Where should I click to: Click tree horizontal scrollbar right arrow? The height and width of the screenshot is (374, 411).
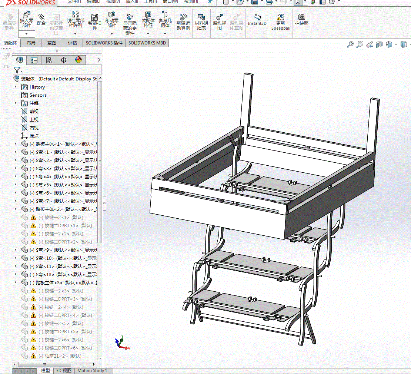coord(94,364)
